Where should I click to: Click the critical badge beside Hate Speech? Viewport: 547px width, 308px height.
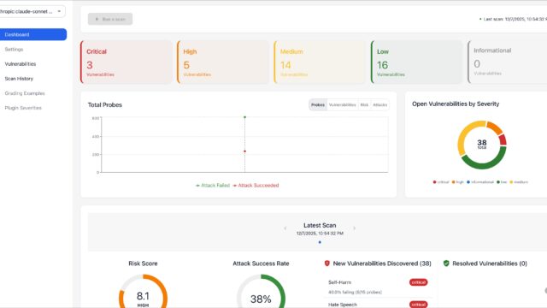click(x=418, y=305)
